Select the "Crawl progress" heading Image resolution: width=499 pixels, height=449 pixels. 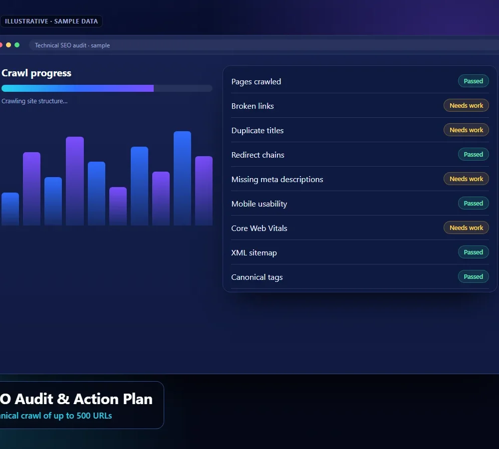click(36, 73)
